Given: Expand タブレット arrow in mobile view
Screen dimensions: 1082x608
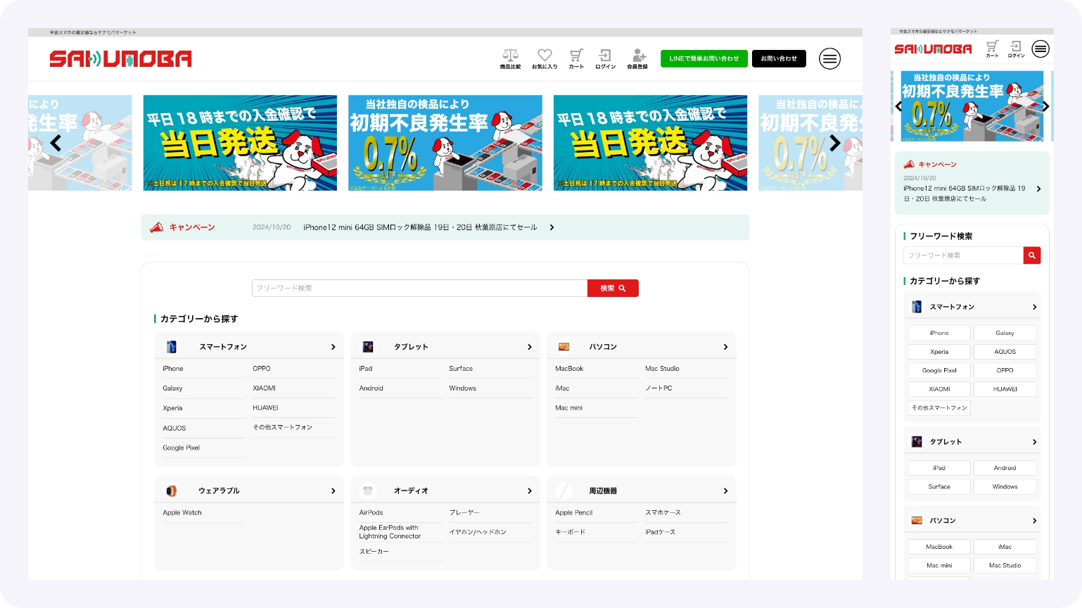Looking at the screenshot, I should [1034, 442].
